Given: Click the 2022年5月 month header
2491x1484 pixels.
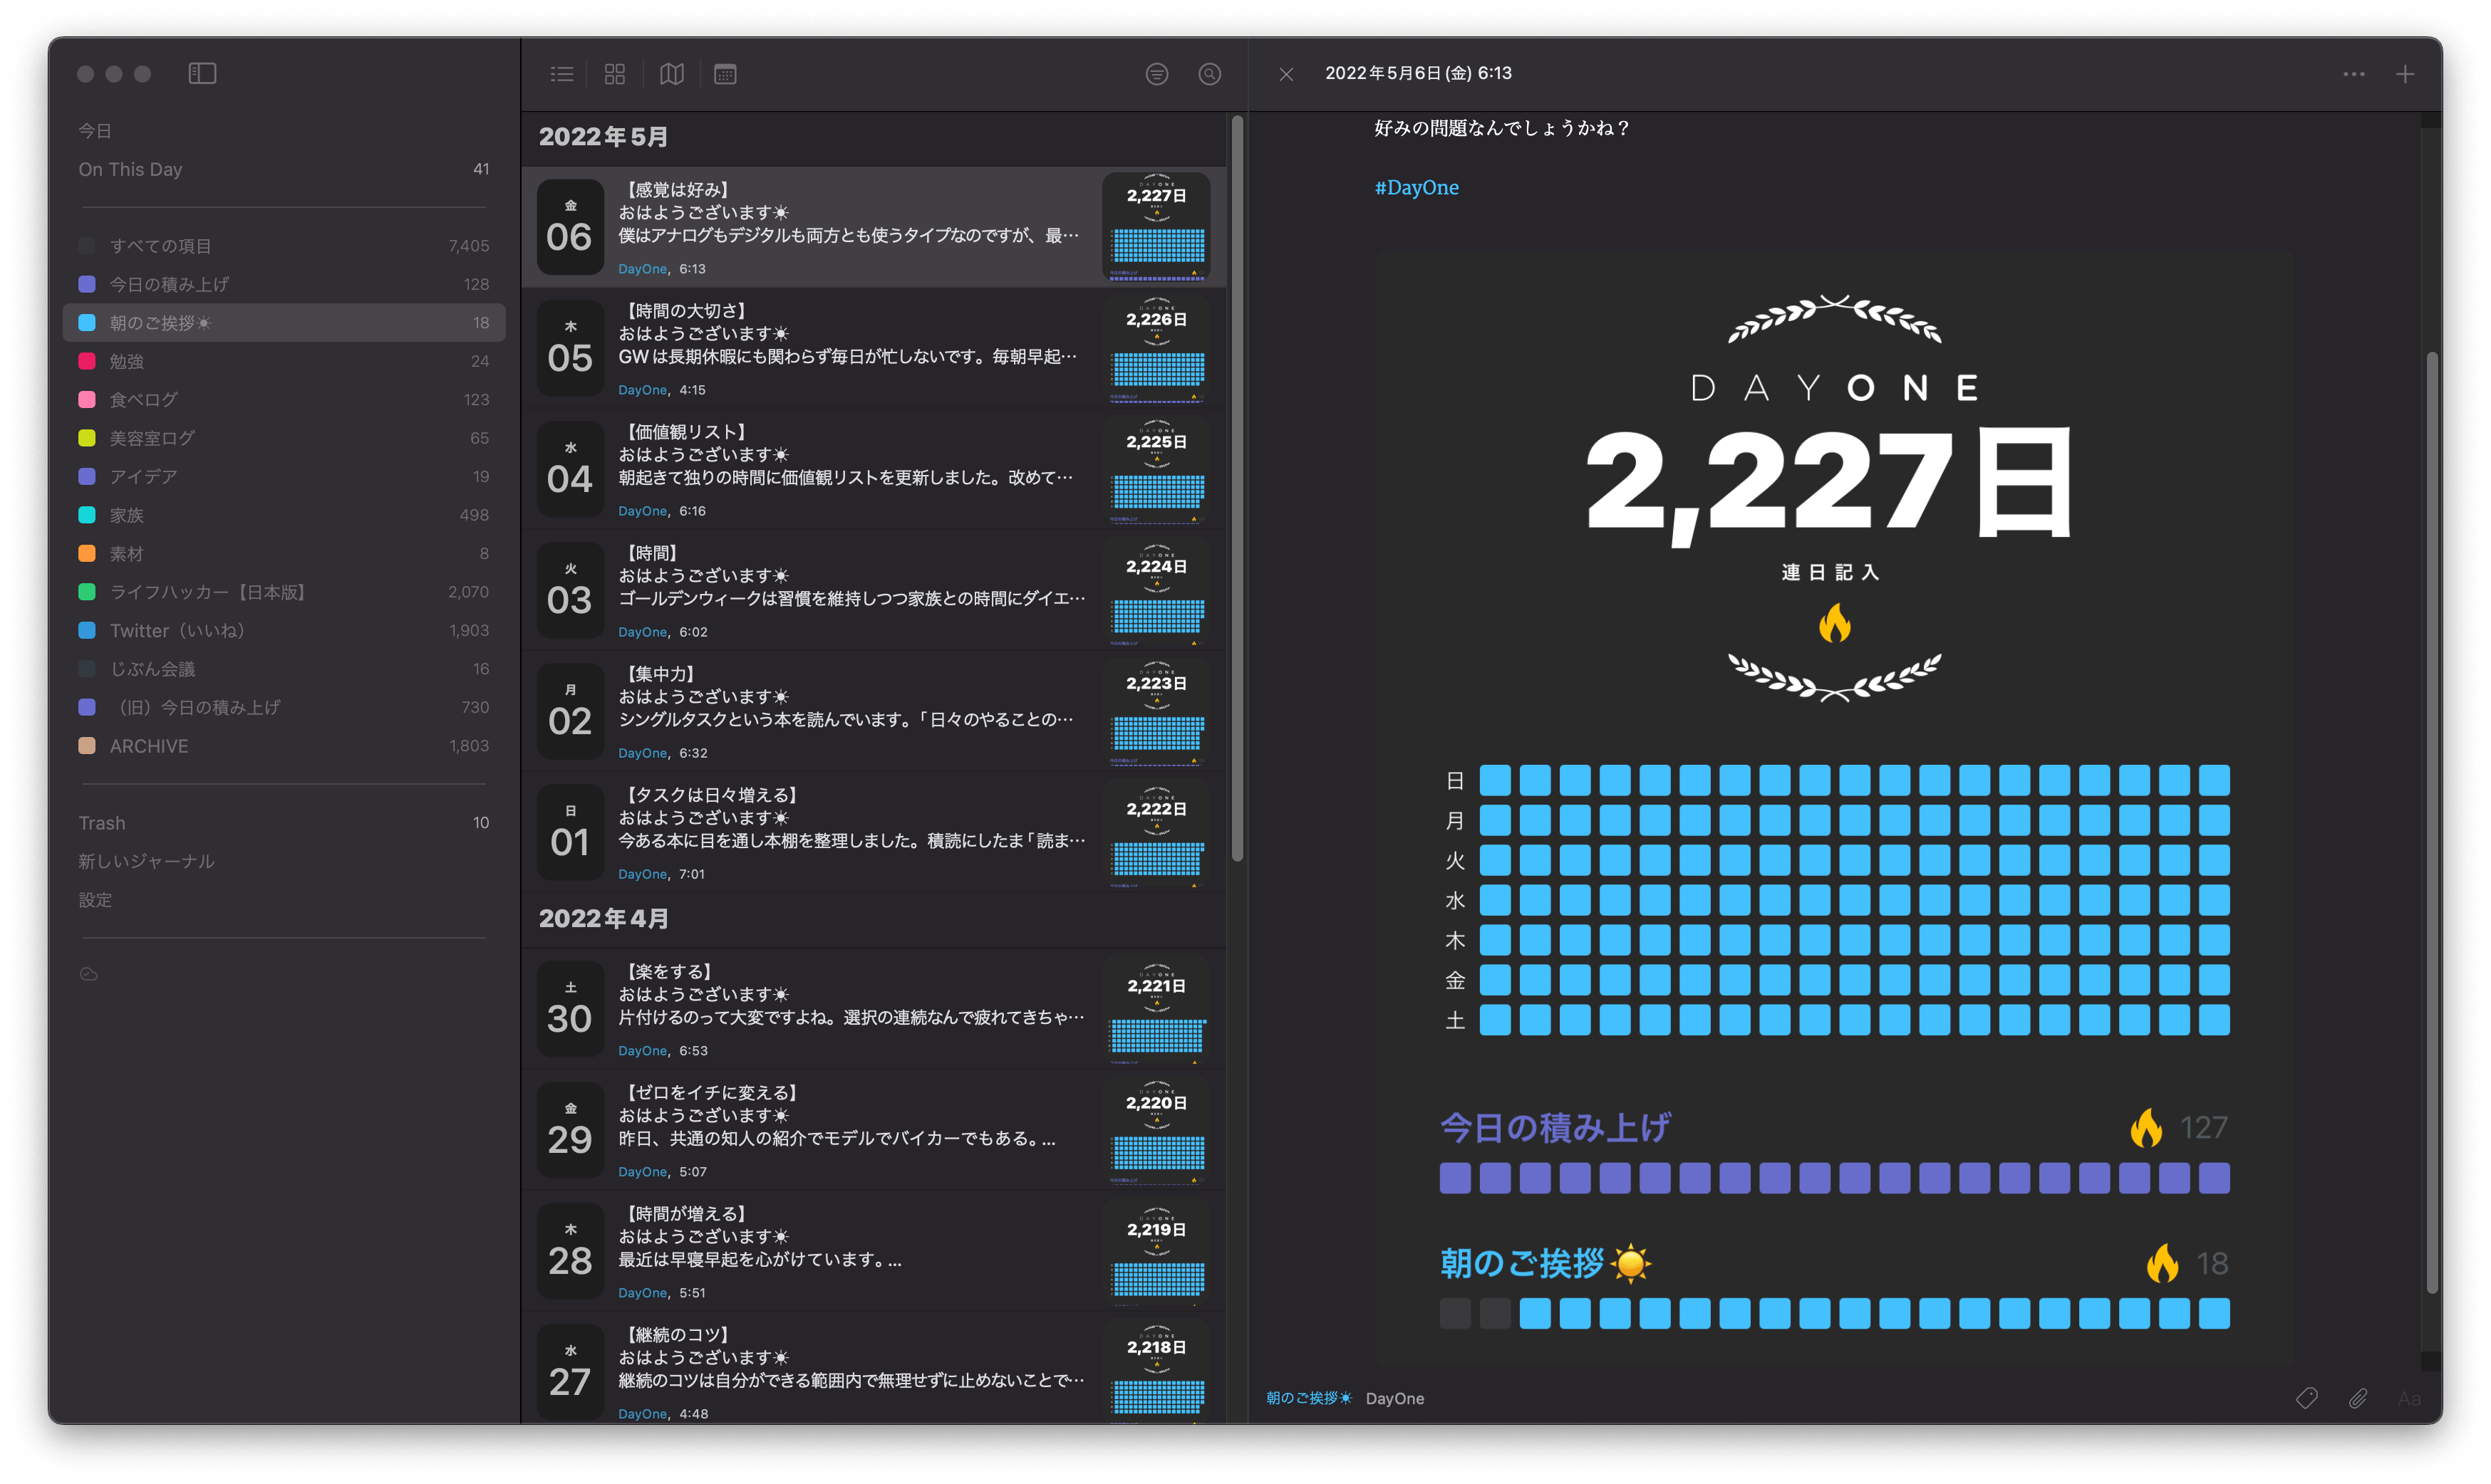Looking at the screenshot, I should (604, 137).
